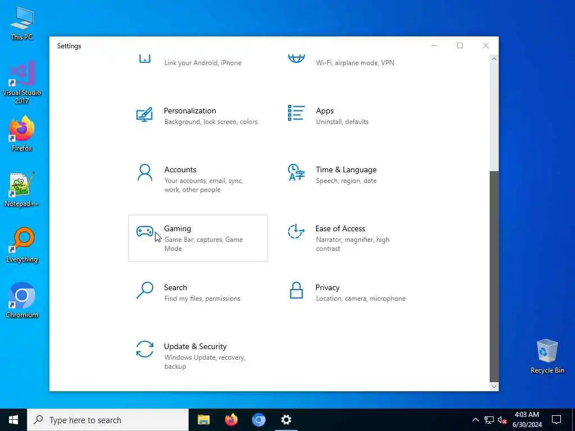
Task: Click 'Background, lock screen, colors' text
Action: [211, 122]
